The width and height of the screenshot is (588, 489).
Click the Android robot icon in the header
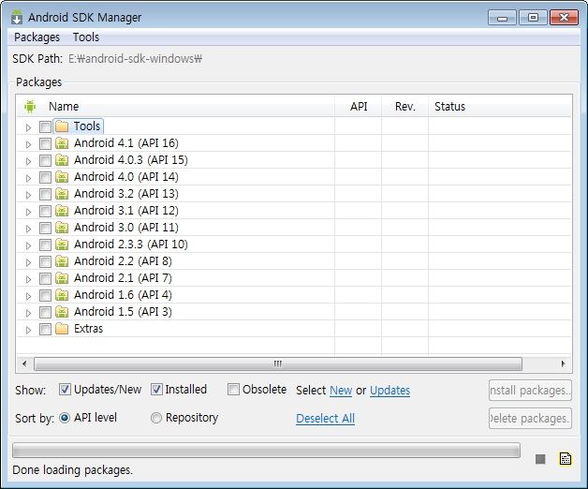click(x=30, y=107)
